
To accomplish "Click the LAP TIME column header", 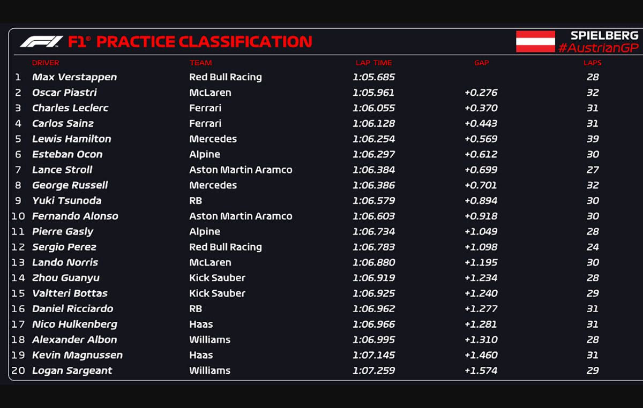I will pos(373,63).
